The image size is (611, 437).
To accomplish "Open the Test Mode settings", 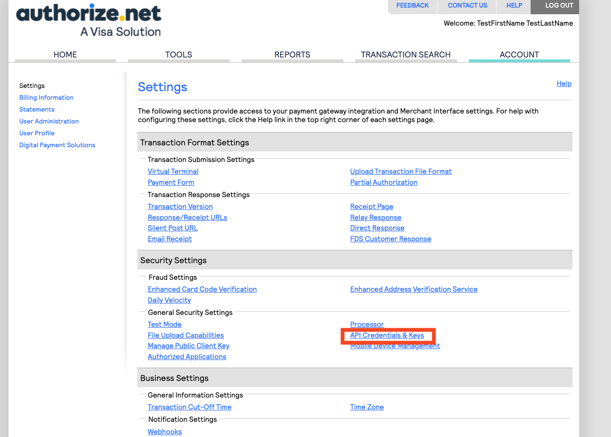I will coord(165,324).
